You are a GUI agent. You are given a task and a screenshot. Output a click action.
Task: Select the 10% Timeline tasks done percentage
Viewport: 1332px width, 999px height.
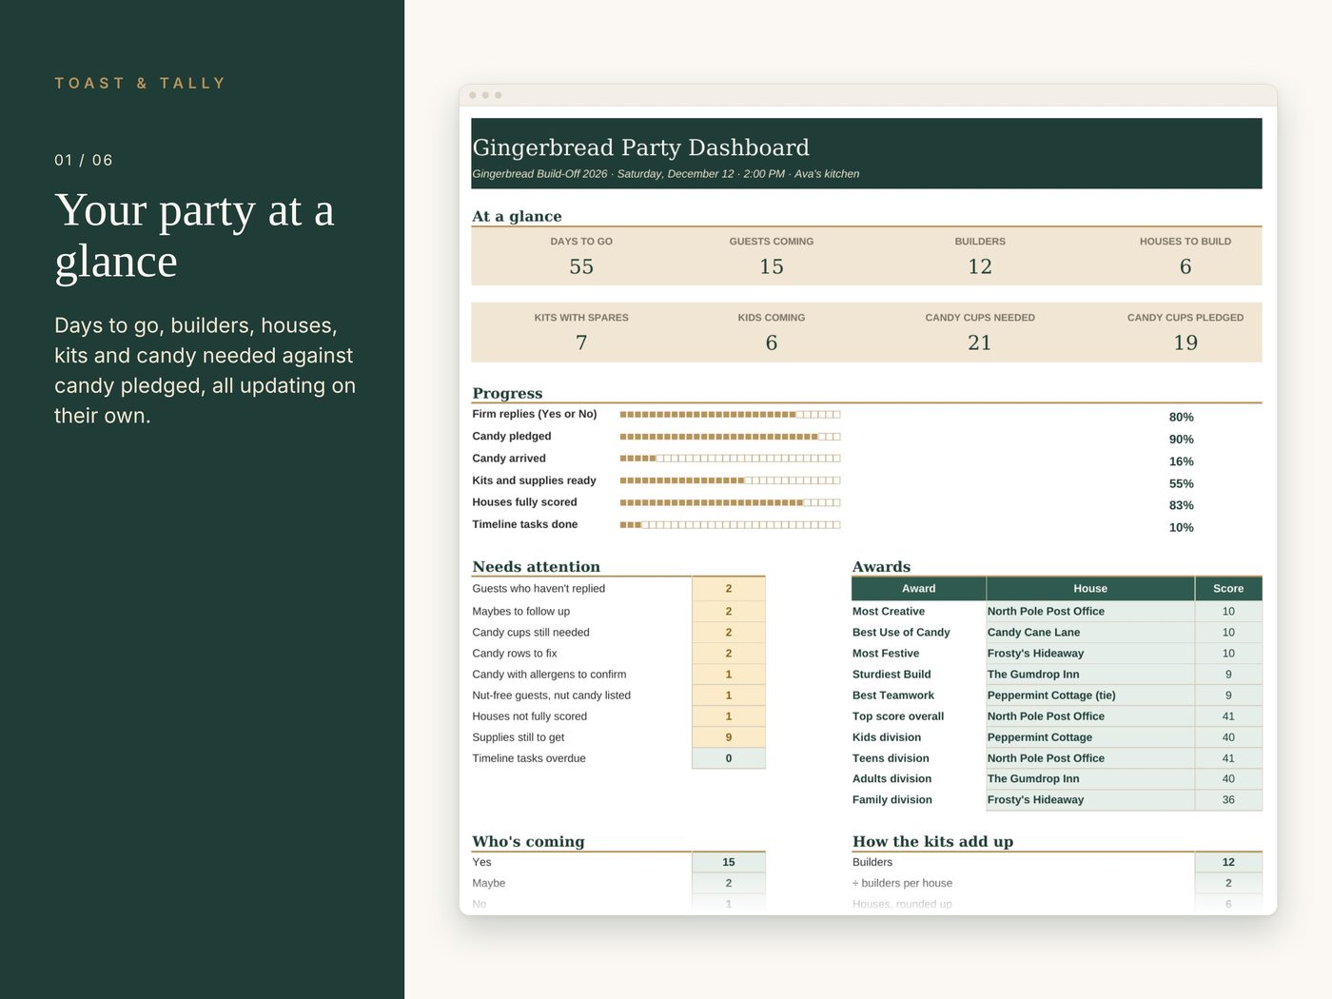pos(1181,528)
